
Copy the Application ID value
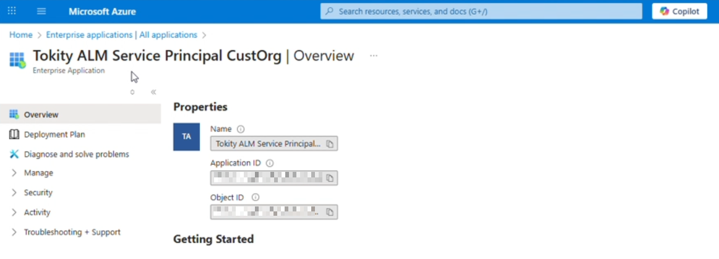point(330,178)
